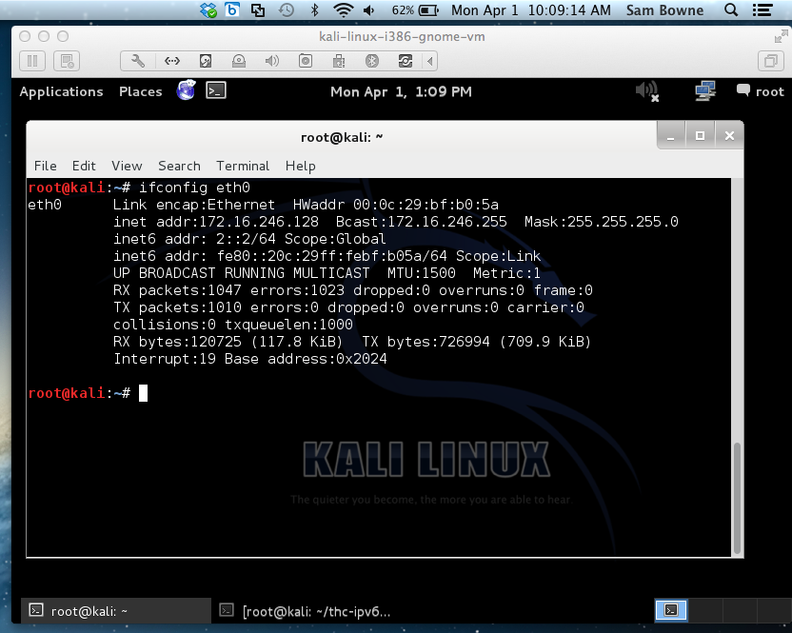The image size is (792, 633).
Task: Click inet addr:172.16.246.128 text
Action: pos(216,222)
